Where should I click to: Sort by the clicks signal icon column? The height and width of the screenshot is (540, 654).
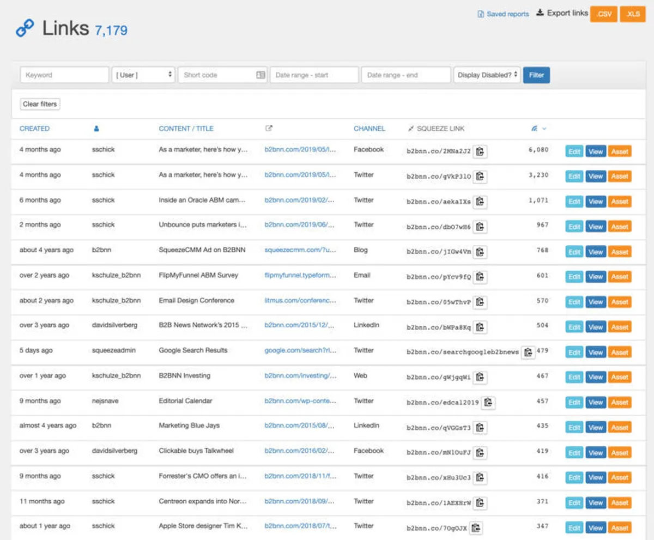(534, 129)
